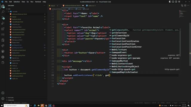This screenshot has width=191, height=107.
Task: Open column.css in the Explorer tree
Action: (x=16, y=24)
